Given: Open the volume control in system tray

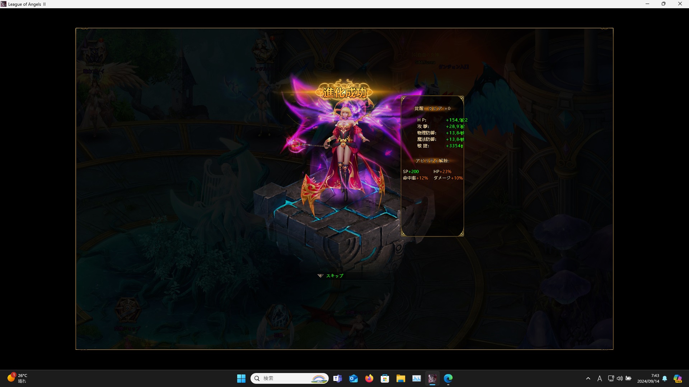Looking at the screenshot, I should 620,378.
